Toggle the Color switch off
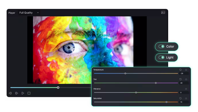The height and width of the screenshot is (112, 198). pyautogui.click(x=161, y=47)
